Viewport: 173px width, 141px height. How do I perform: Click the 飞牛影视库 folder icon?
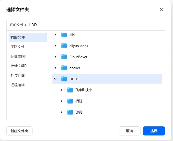coord(70,90)
